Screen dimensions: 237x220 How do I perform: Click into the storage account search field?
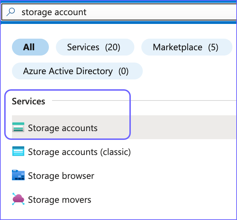[x=119, y=12]
